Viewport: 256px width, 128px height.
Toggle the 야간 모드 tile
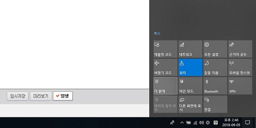click(x=190, y=86)
